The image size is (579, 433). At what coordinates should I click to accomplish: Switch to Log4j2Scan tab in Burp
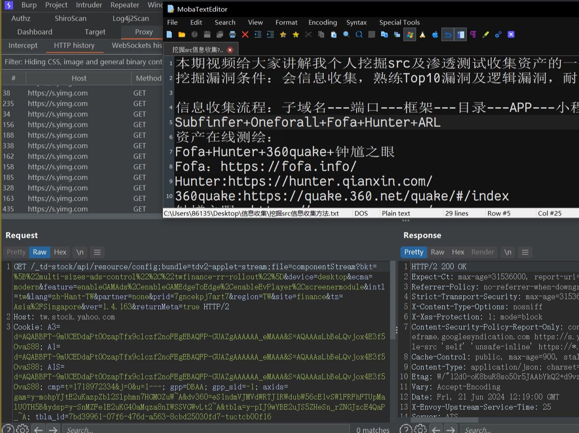tap(131, 19)
